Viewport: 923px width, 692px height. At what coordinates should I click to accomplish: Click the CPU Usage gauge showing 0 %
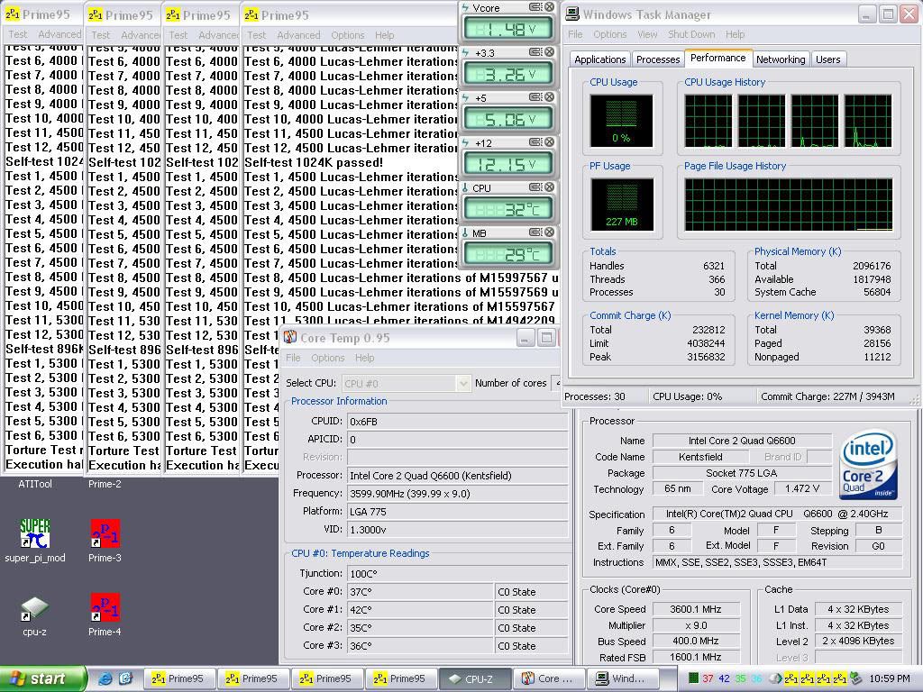tap(621, 121)
